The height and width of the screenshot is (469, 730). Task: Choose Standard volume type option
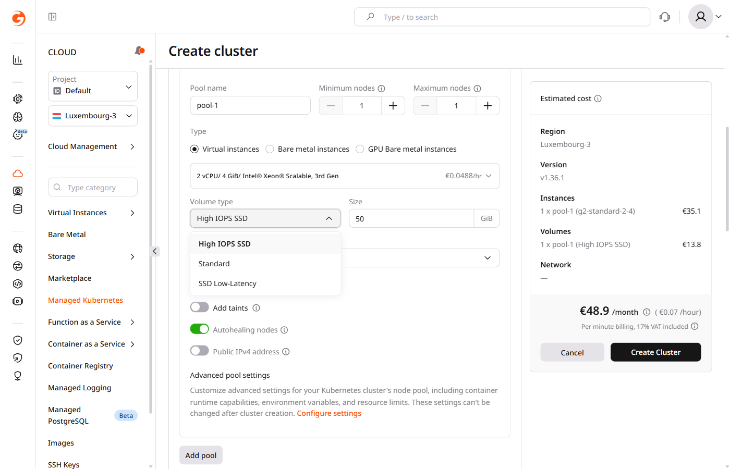click(x=265, y=264)
